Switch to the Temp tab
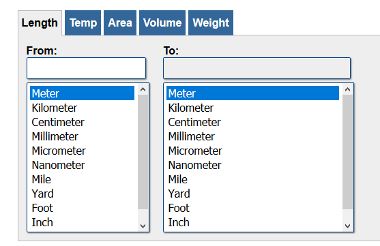 [83, 22]
